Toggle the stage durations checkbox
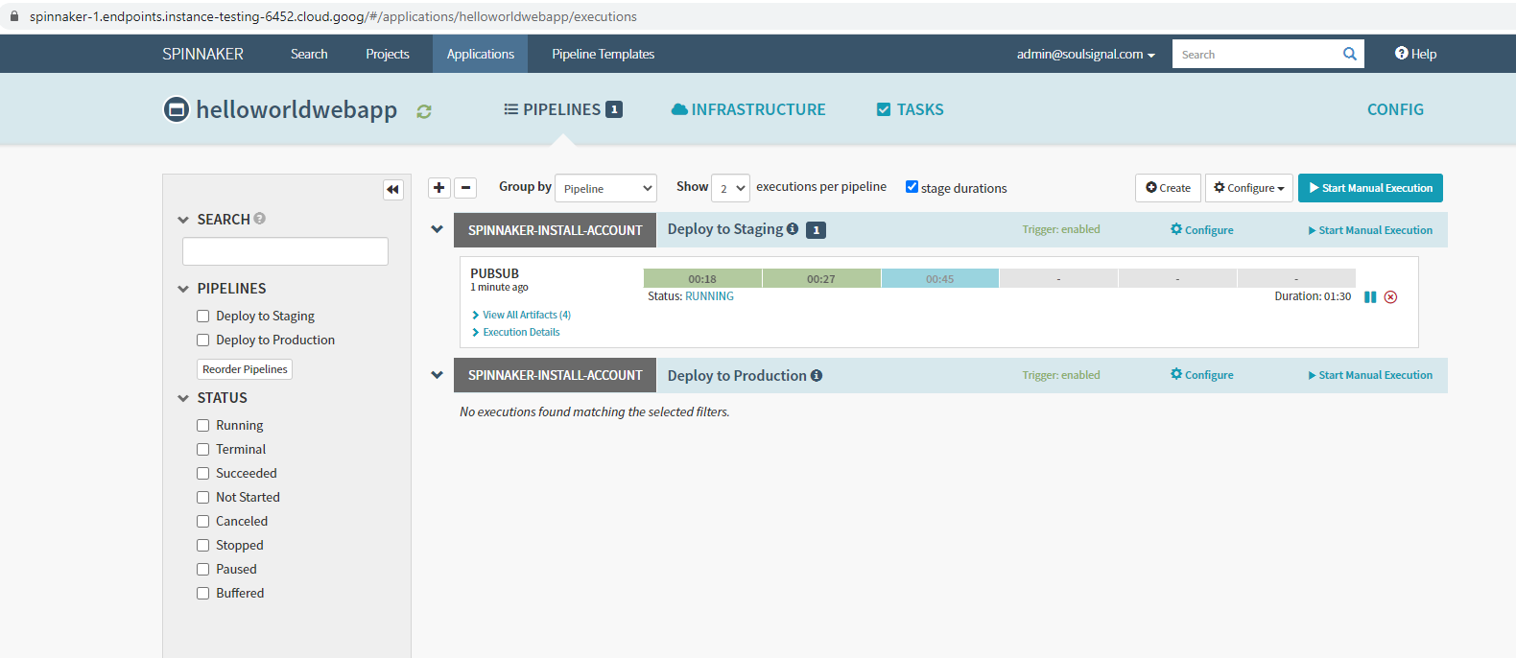The height and width of the screenshot is (658, 1516). [912, 187]
